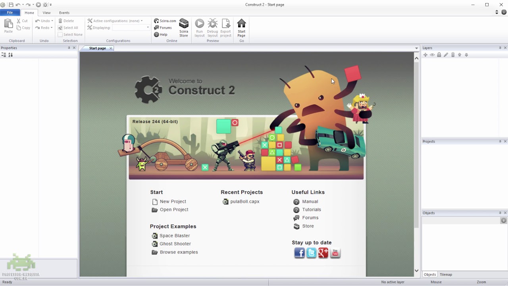Open recent project pulaBoll.capx
The image size is (508, 286).
(x=244, y=201)
